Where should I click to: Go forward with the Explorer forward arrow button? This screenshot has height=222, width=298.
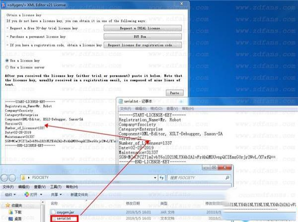(12, 178)
